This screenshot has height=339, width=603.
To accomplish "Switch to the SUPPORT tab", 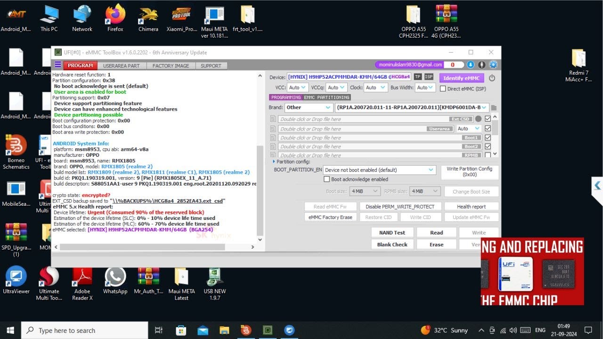I will click(211, 65).
